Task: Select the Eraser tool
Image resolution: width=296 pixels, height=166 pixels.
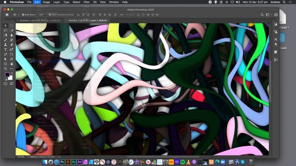Action: coord(12,45)
